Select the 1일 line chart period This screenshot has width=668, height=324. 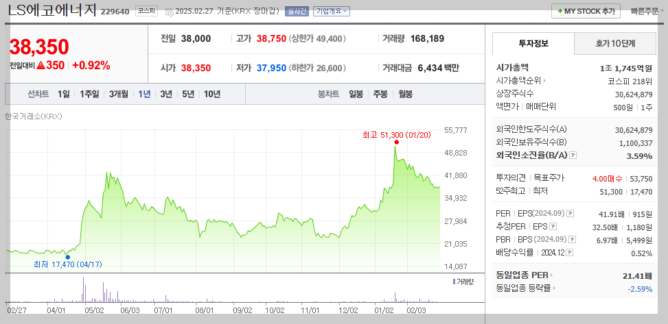63,95
